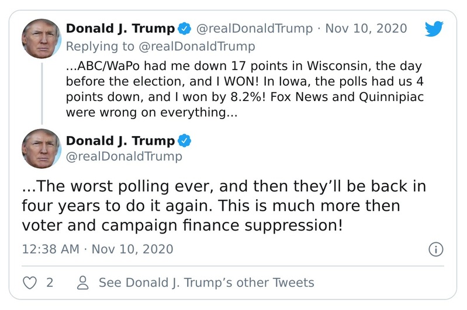Open the profile avatar of the lower tweet
The height and width of the screenshot is (310, 467).
pos(41,149)
